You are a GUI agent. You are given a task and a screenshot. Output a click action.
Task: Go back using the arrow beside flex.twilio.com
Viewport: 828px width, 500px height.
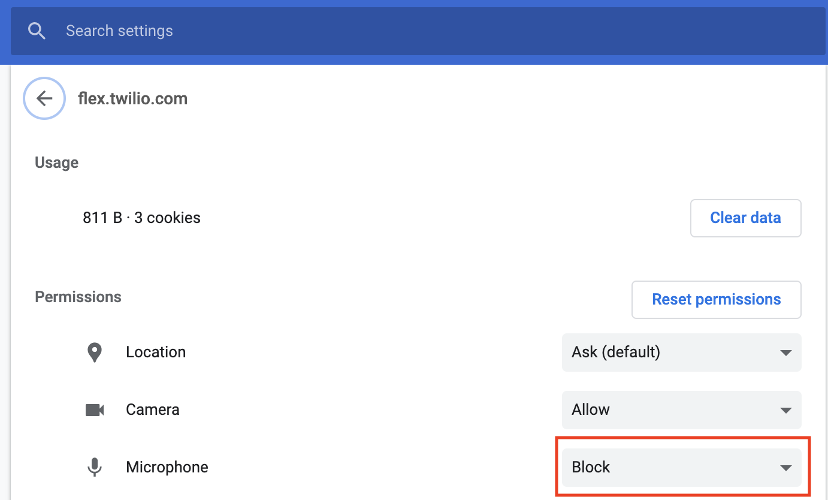tap(44, 98)
